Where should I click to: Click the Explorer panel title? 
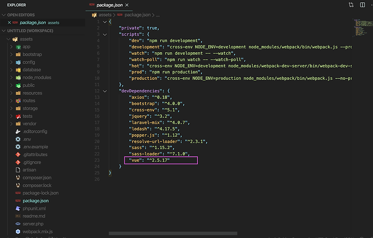[x=17, y=5]
